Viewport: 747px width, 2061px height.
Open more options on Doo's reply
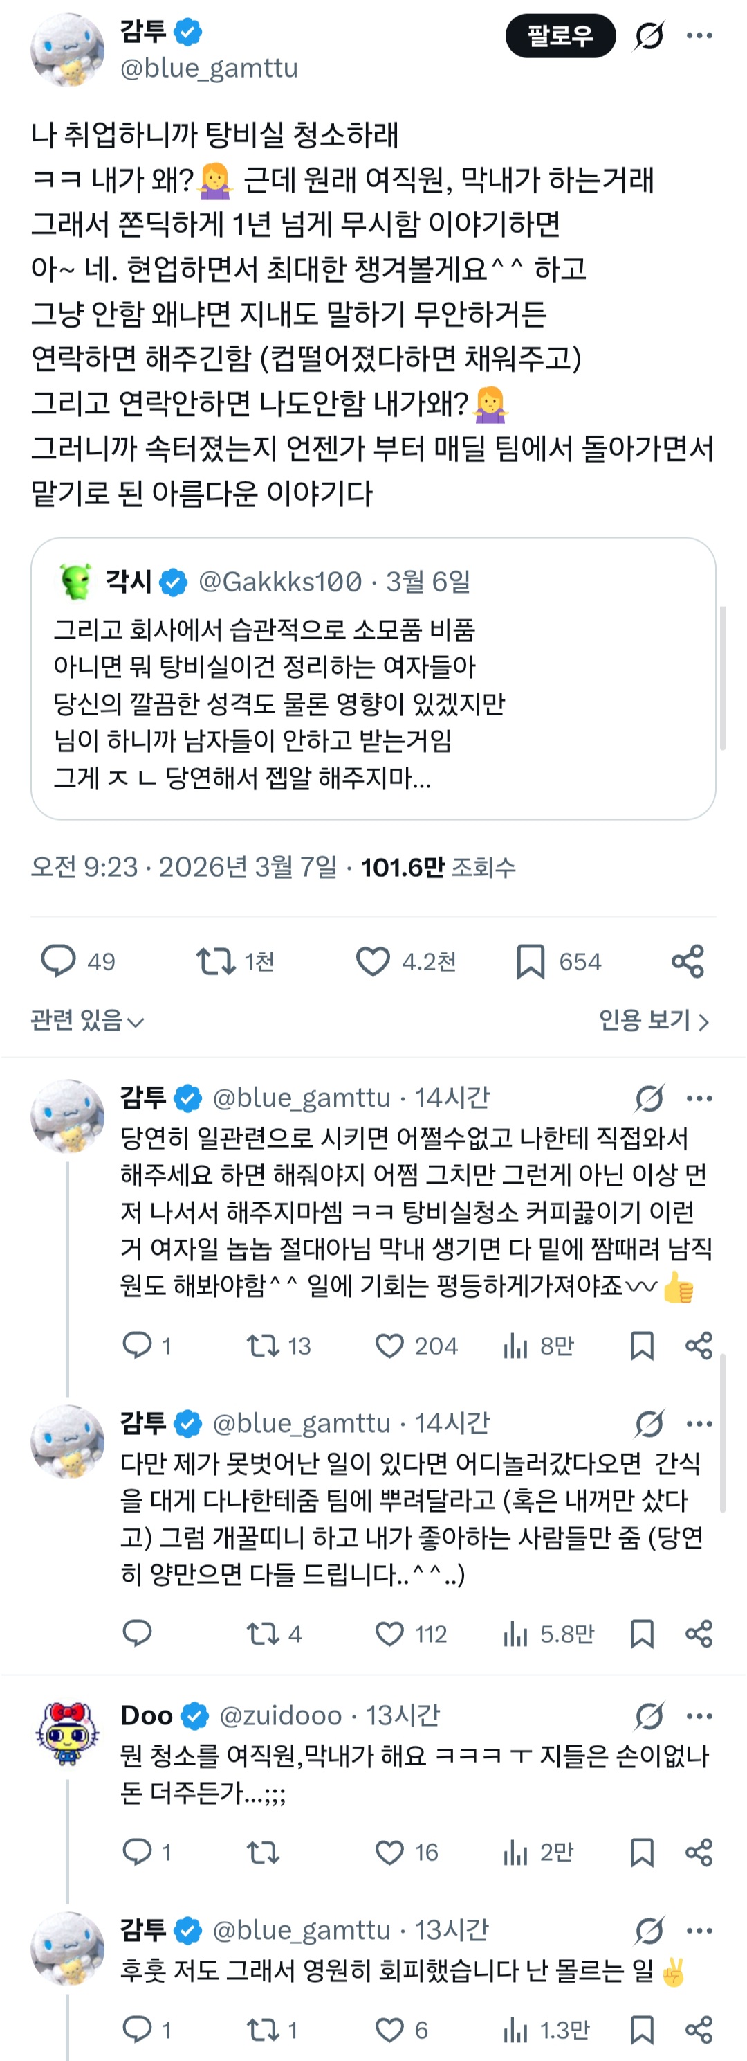pos(699,1715)
